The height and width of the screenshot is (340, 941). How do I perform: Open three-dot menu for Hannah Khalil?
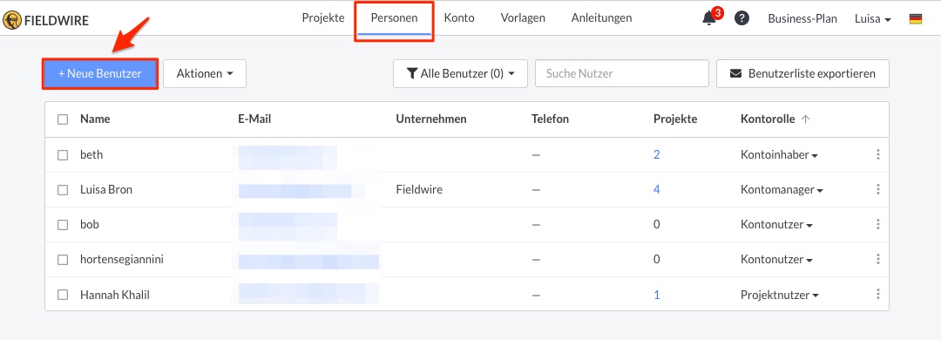pos(878,295)
